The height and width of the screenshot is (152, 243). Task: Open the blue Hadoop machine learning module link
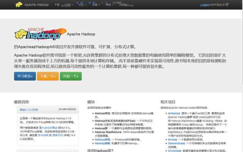[x=103, y=143]
